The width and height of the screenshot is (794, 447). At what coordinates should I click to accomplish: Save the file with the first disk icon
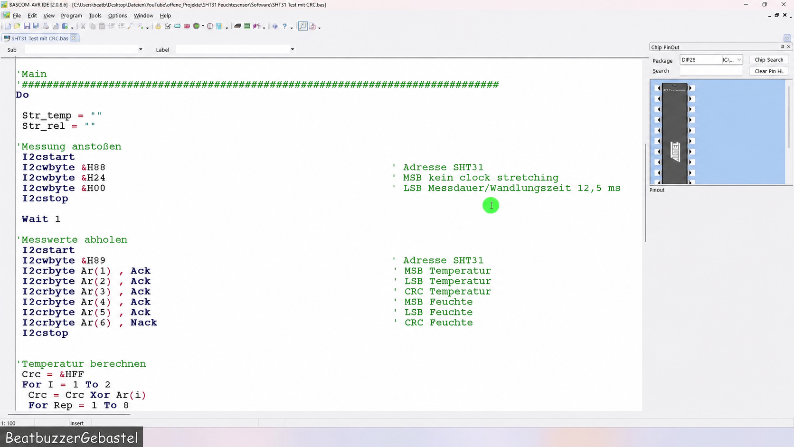pos(27,26)
